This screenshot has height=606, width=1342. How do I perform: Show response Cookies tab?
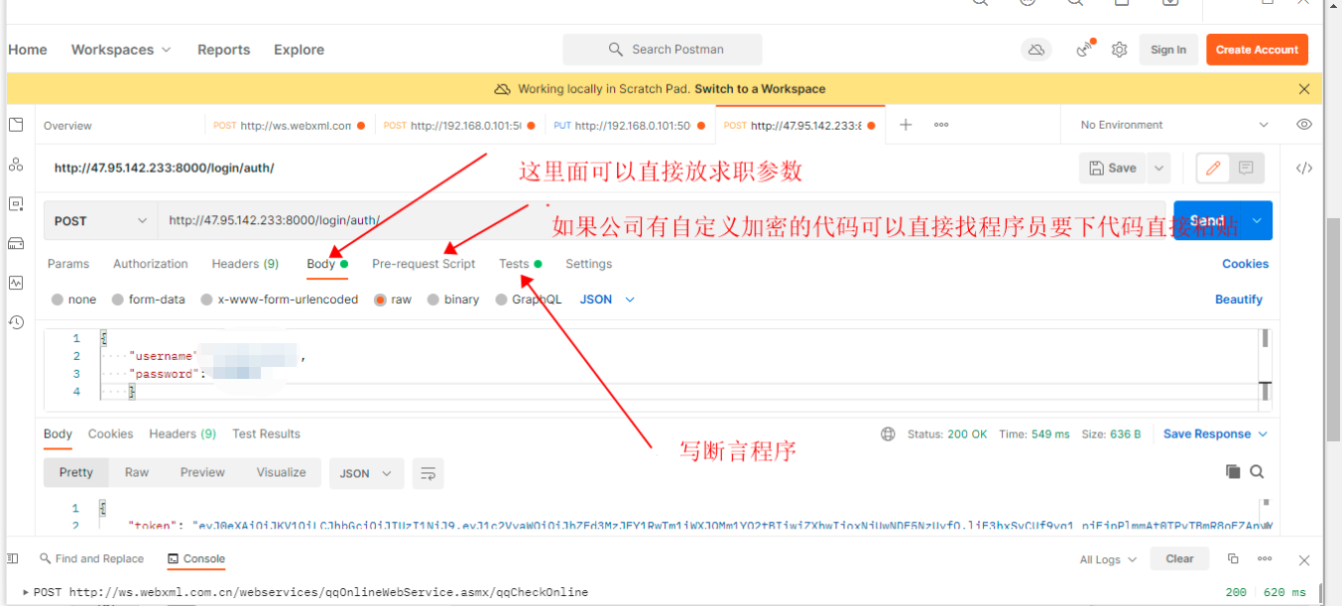(x=110, y=434)
